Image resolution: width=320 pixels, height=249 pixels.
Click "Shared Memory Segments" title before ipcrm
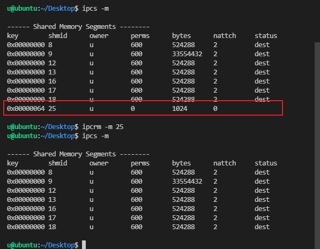click(75, 27)
